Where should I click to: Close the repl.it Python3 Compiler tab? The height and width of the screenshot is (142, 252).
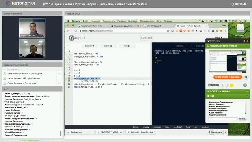[x=206, y=26]
